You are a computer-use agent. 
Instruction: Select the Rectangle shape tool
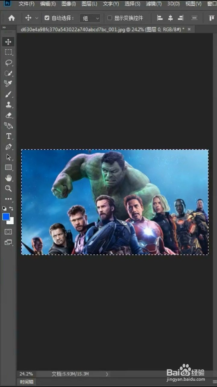coord(8,167)
